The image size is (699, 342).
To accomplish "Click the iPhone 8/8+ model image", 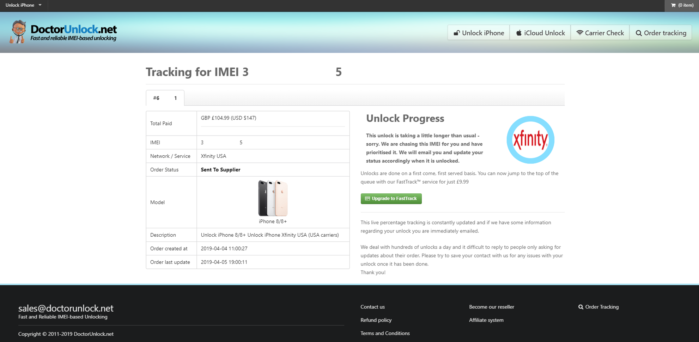I will point(273,198).
